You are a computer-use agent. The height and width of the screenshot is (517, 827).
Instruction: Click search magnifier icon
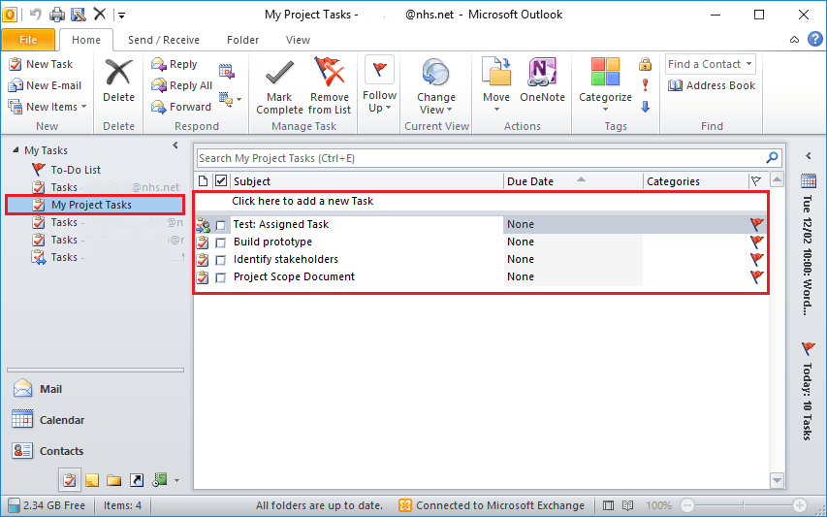(772, 158)
